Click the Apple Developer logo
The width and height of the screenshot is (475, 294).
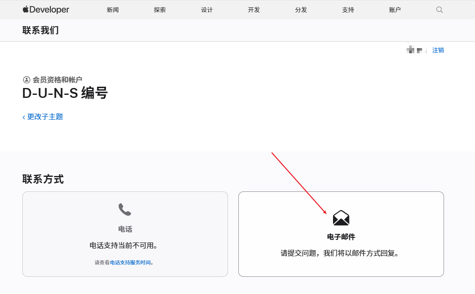(x=46, y=9)
